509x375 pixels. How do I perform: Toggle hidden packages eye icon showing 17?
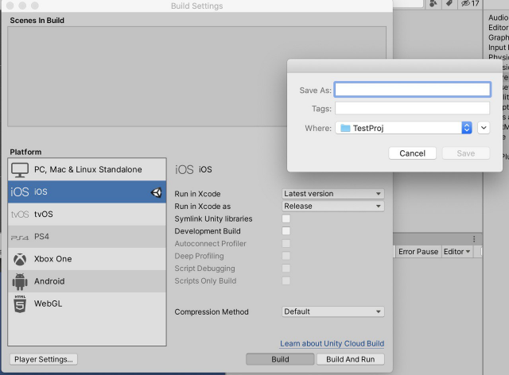point(470,3)
